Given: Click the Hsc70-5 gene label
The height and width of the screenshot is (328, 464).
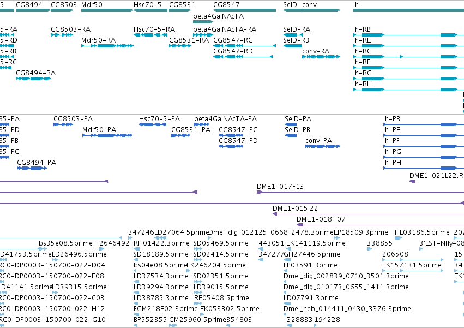Looking at the screenshot, I should (x=147, y=5).
